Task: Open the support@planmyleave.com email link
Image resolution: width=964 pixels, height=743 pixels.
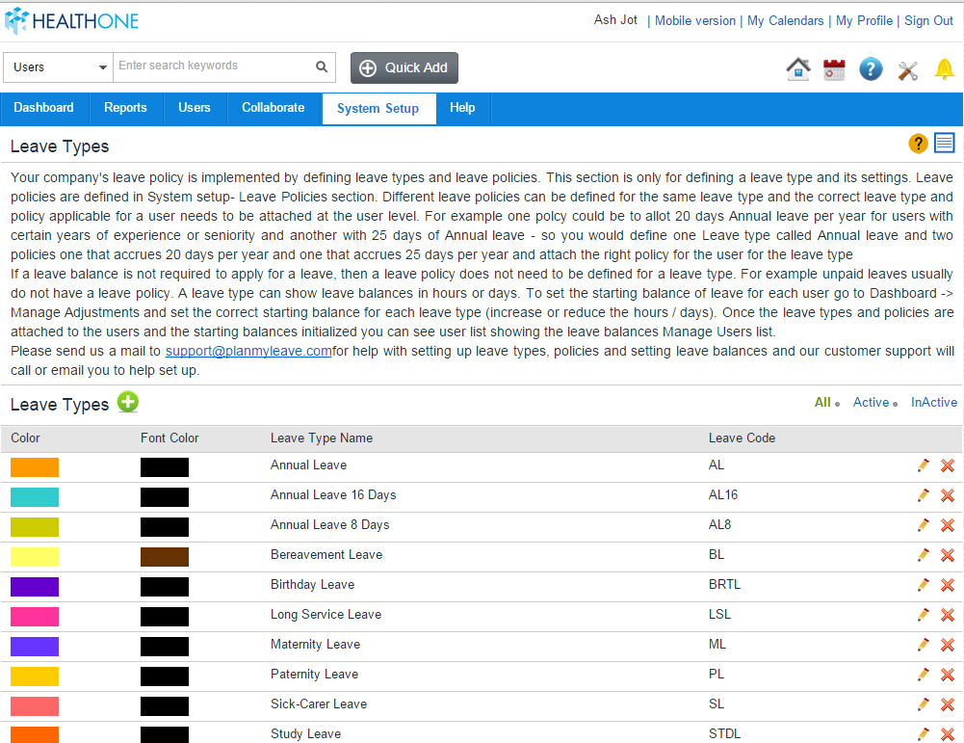Action: tap(248, 352)
